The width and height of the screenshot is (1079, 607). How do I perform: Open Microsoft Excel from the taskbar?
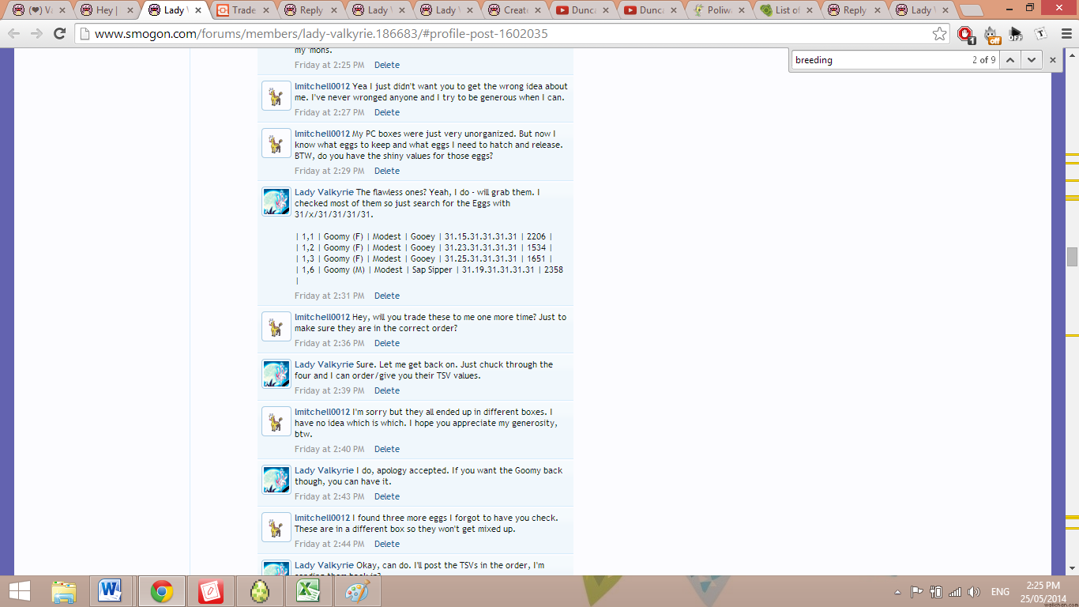[x=309, y=591]
